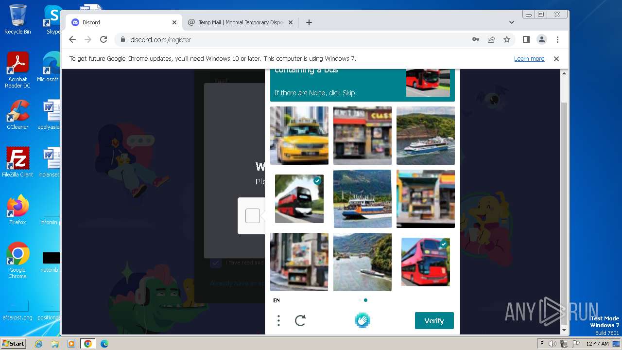
Task: Launch CCleaner desktop shortcut
Action: (17, 115)
